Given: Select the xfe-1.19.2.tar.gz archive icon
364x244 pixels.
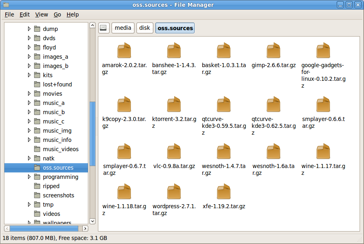Looking at the screenshot, I should (224, 191).
